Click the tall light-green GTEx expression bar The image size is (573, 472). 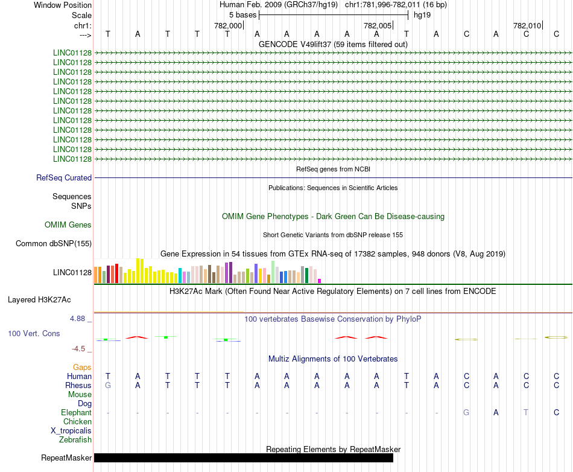273,272
